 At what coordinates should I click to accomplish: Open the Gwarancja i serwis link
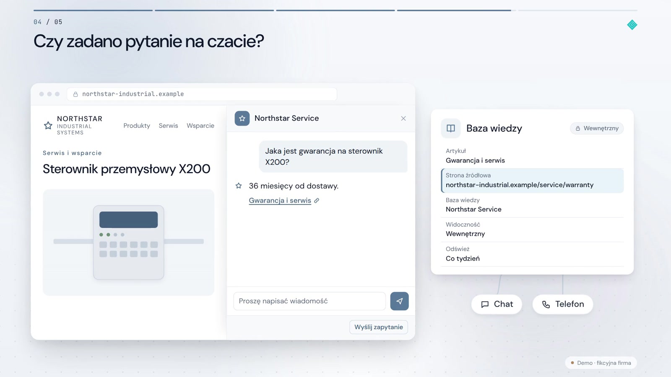pos(280,201)
